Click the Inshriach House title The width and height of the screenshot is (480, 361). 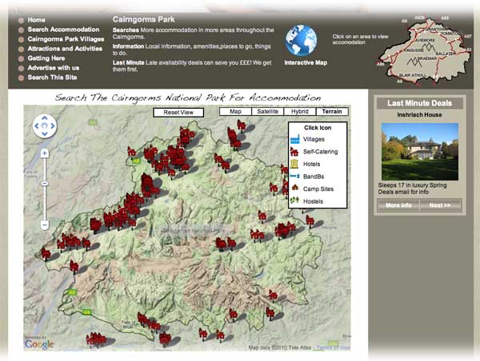(x=419, y=115)
